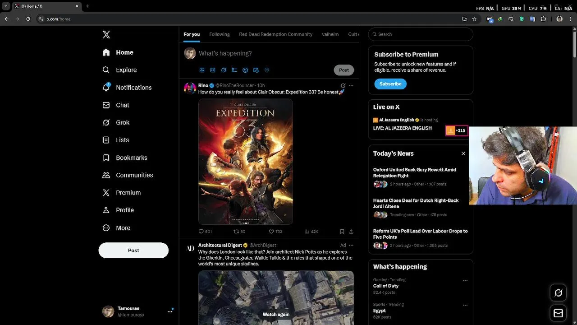The image size is (577, 325).
Task: Click the large white Post button
Action: click(133, 251)
